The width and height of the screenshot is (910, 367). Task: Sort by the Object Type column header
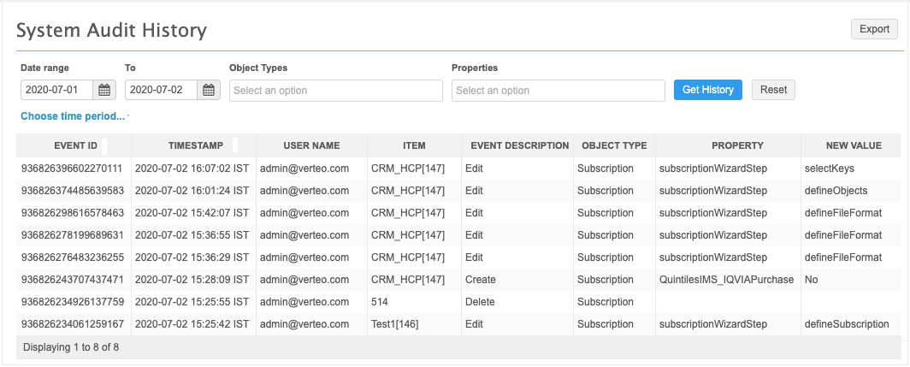coord(614,145)
